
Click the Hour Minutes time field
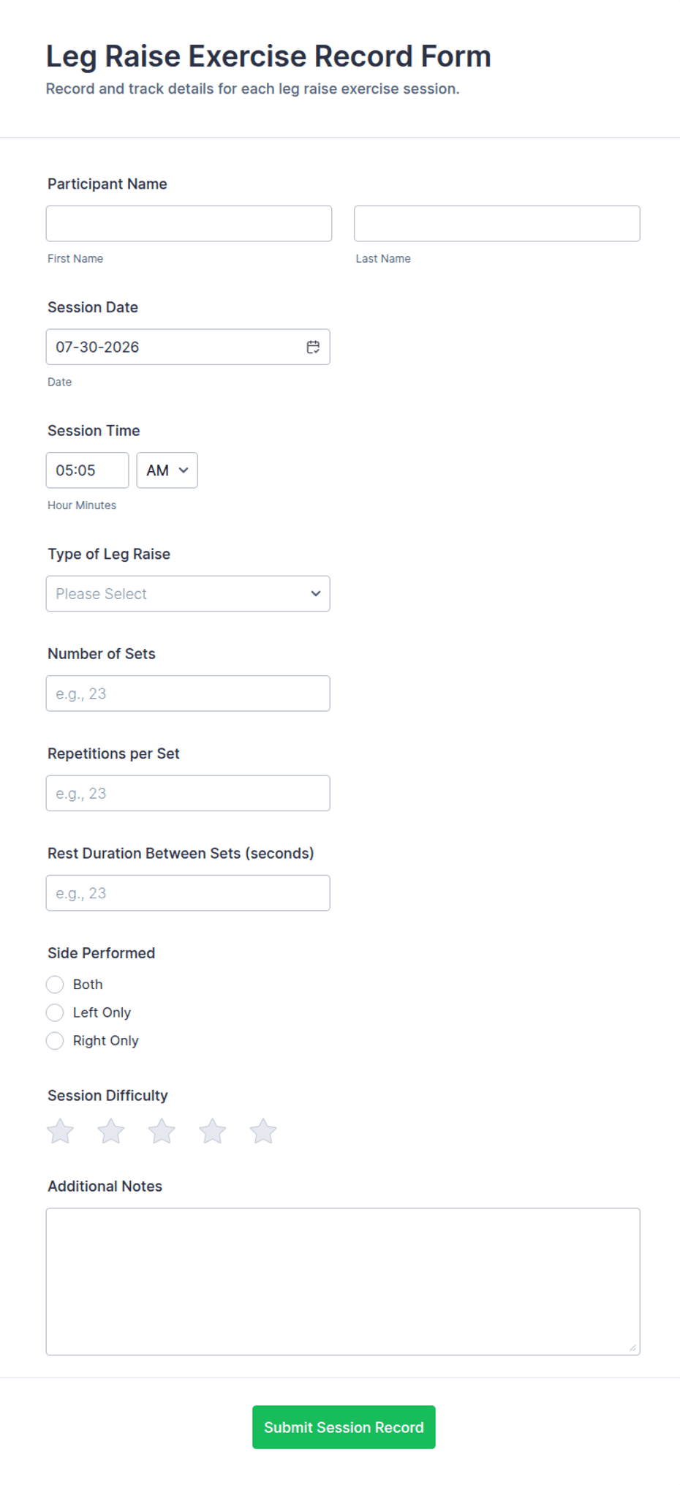(x=87, y=470)
